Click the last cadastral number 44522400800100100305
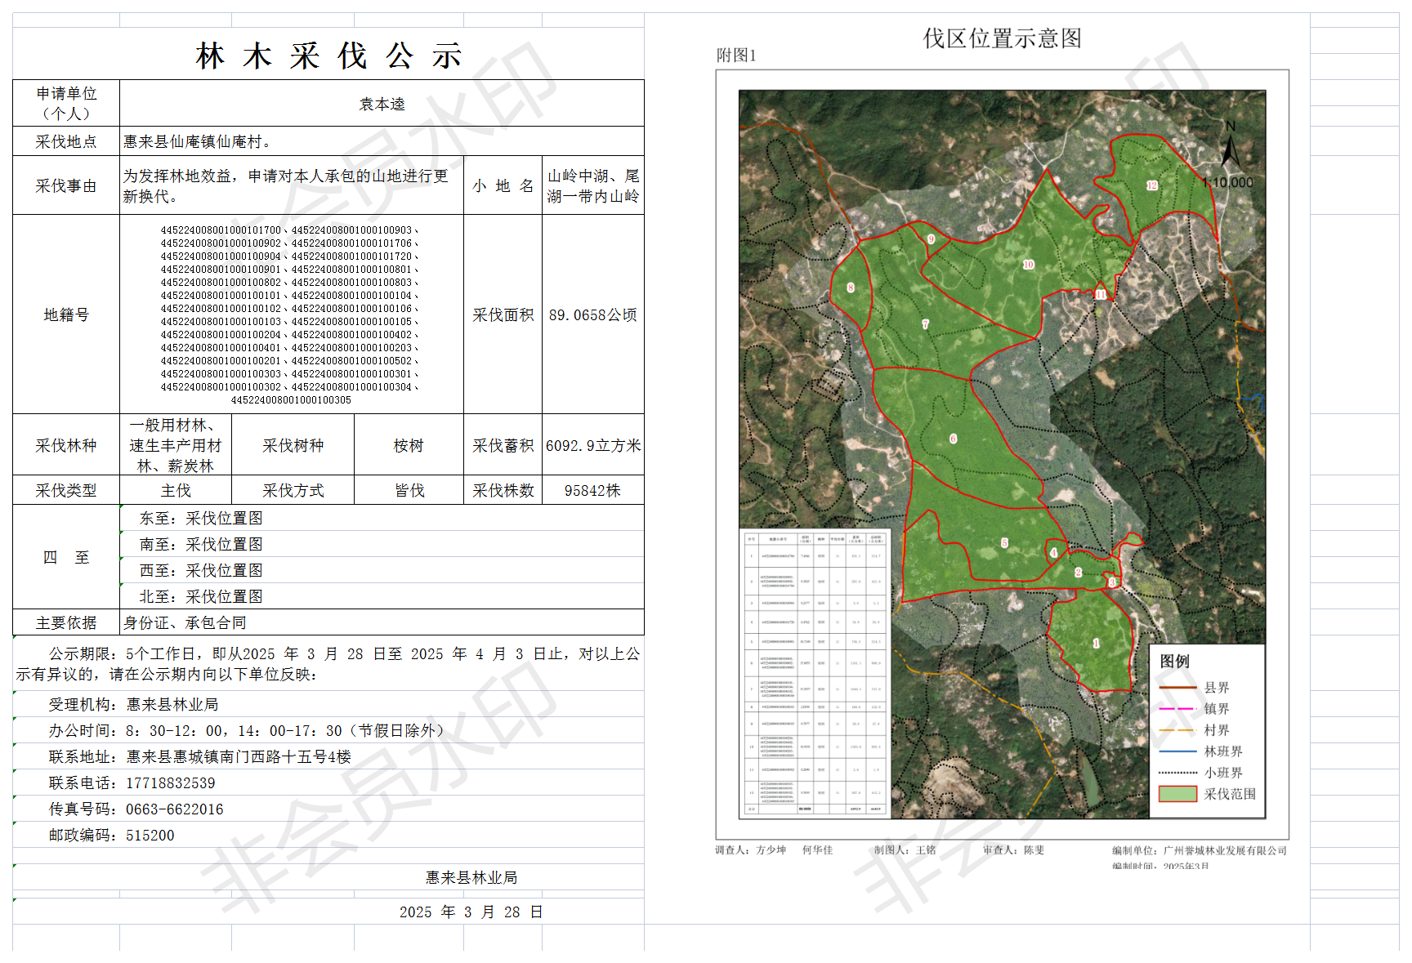The image size is (1412, 963). click(x=291, y=400)
